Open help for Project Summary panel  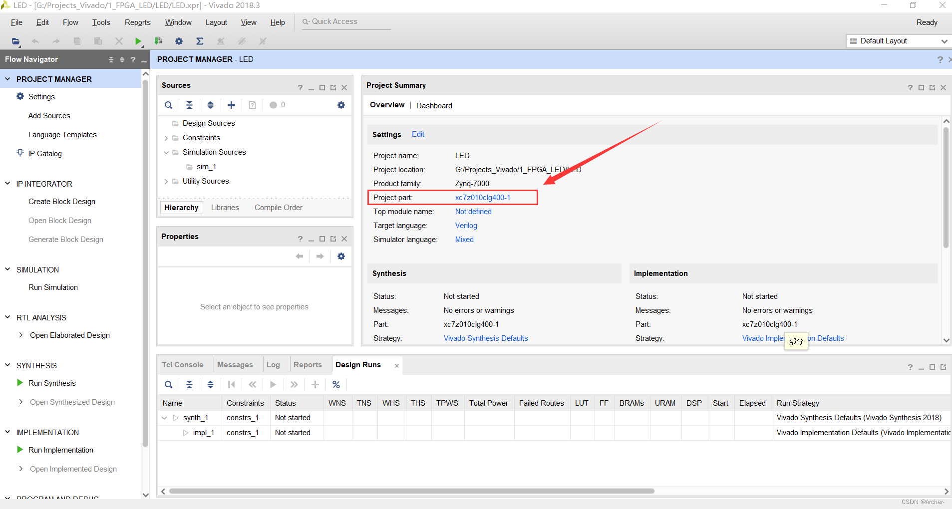pyautogui.click(x=910, y=88)
